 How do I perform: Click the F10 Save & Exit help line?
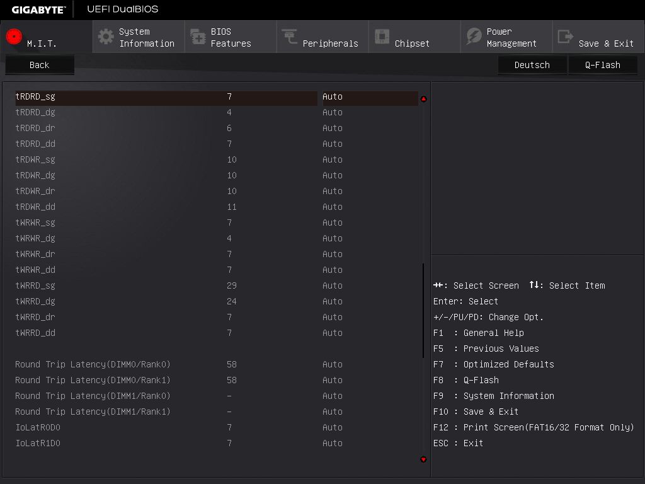point(476,412)
